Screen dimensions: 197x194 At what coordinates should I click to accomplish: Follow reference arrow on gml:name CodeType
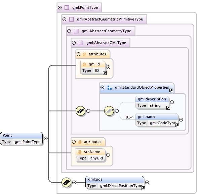point(177,125)
